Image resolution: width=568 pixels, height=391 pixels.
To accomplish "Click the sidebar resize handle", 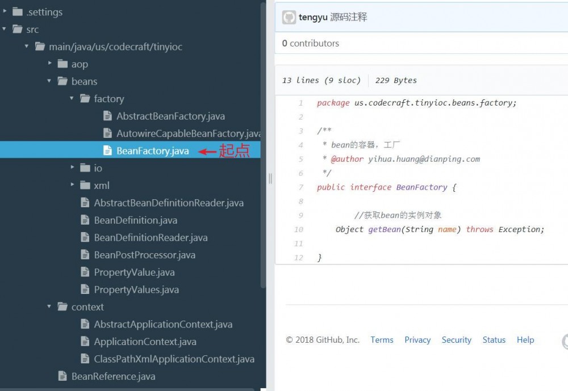I will tap(270, 179).
